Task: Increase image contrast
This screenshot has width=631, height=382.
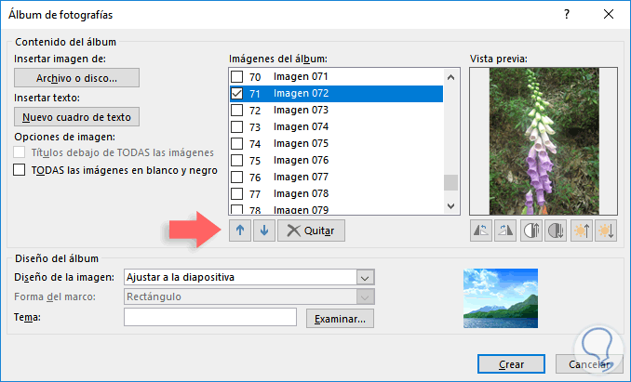Action: tap(530, 231)
